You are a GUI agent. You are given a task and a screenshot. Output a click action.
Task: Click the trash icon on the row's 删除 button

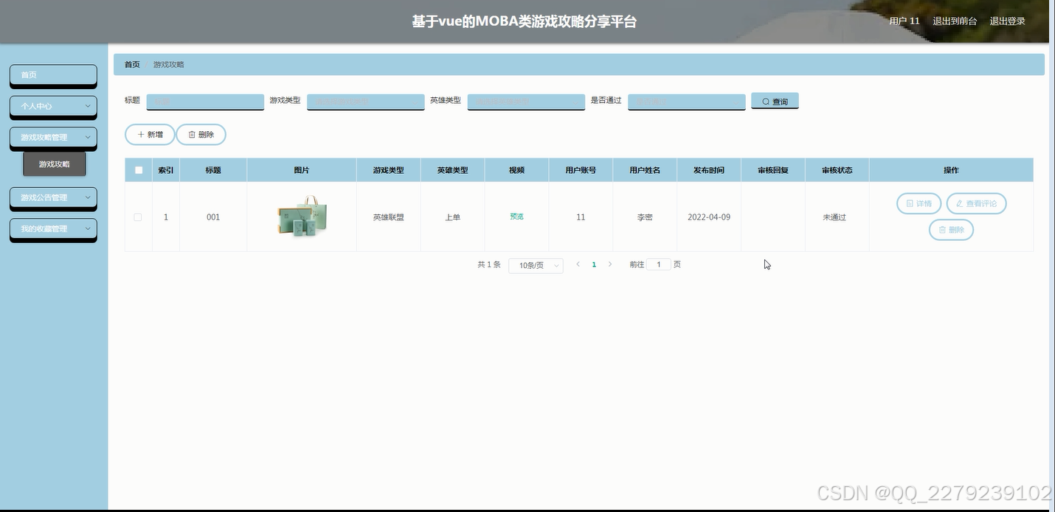[942, 229]
